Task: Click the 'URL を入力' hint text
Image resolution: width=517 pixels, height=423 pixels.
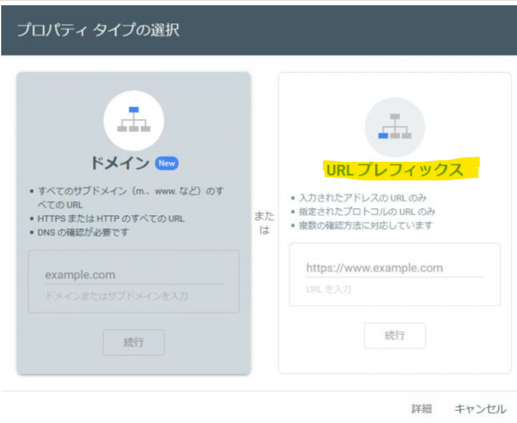Action: point(329,289)
